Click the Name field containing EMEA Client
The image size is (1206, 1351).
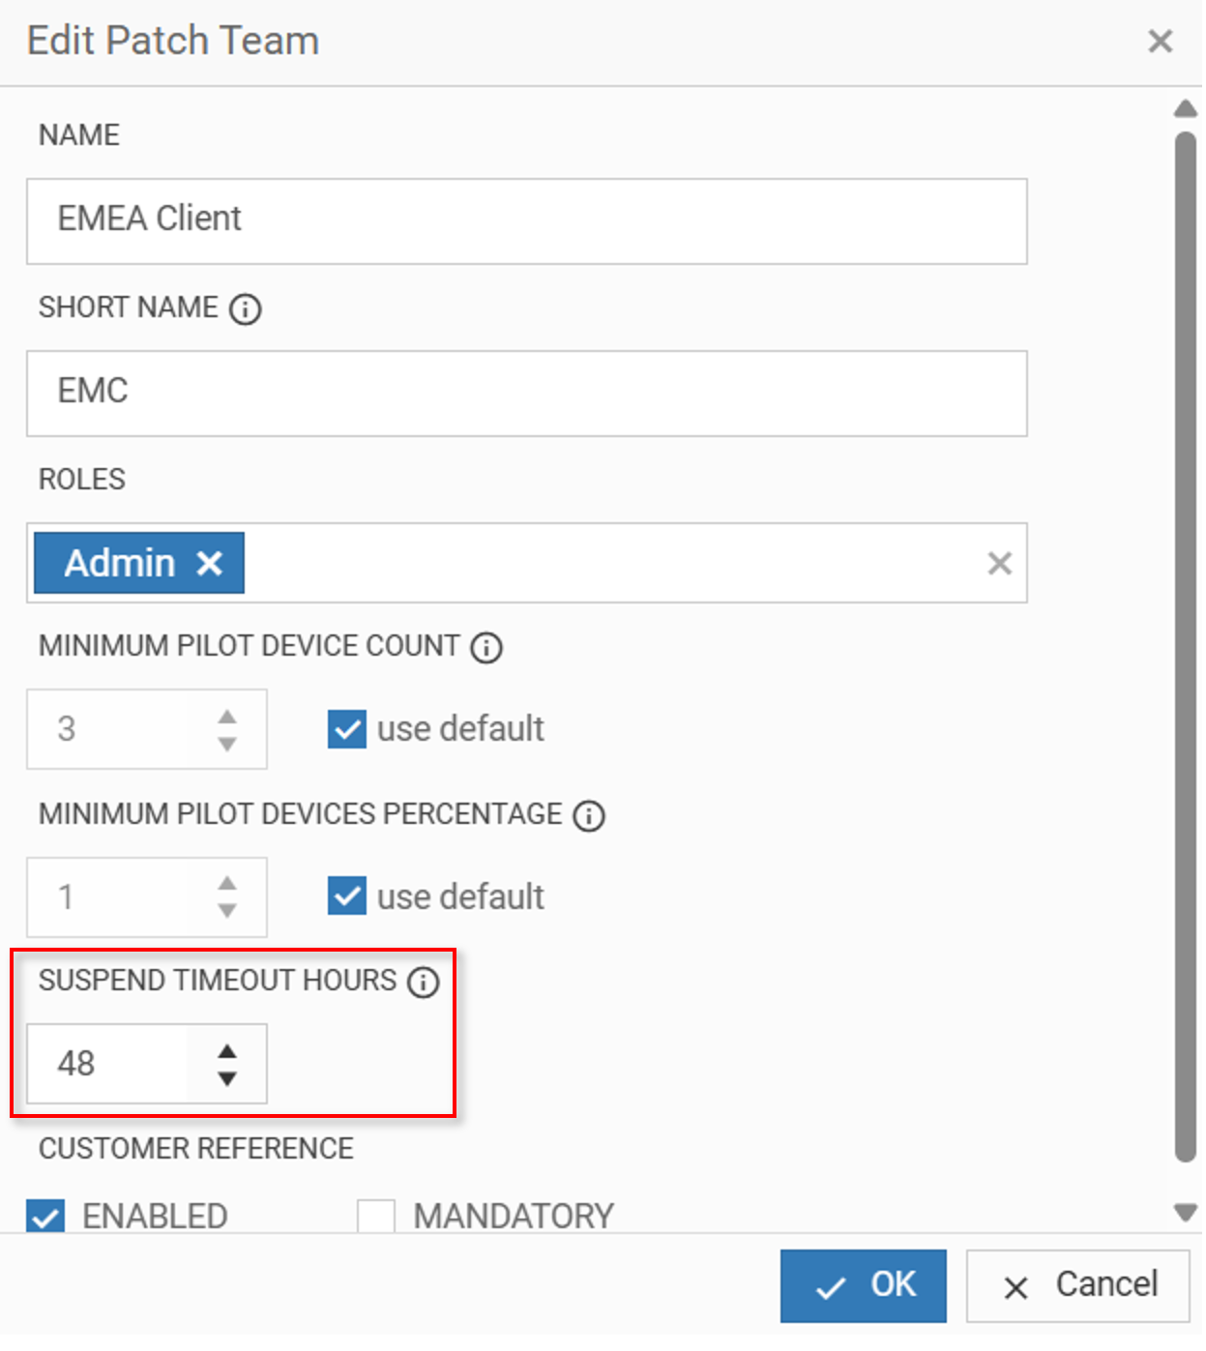[526, 220]
